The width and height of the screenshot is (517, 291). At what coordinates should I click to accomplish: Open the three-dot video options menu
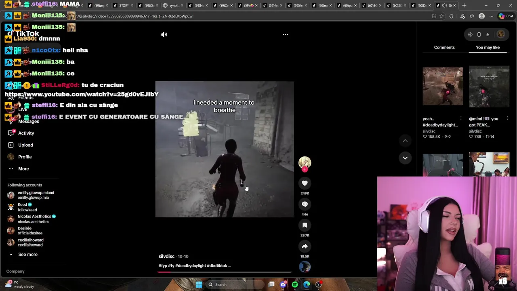coord(285,34)
